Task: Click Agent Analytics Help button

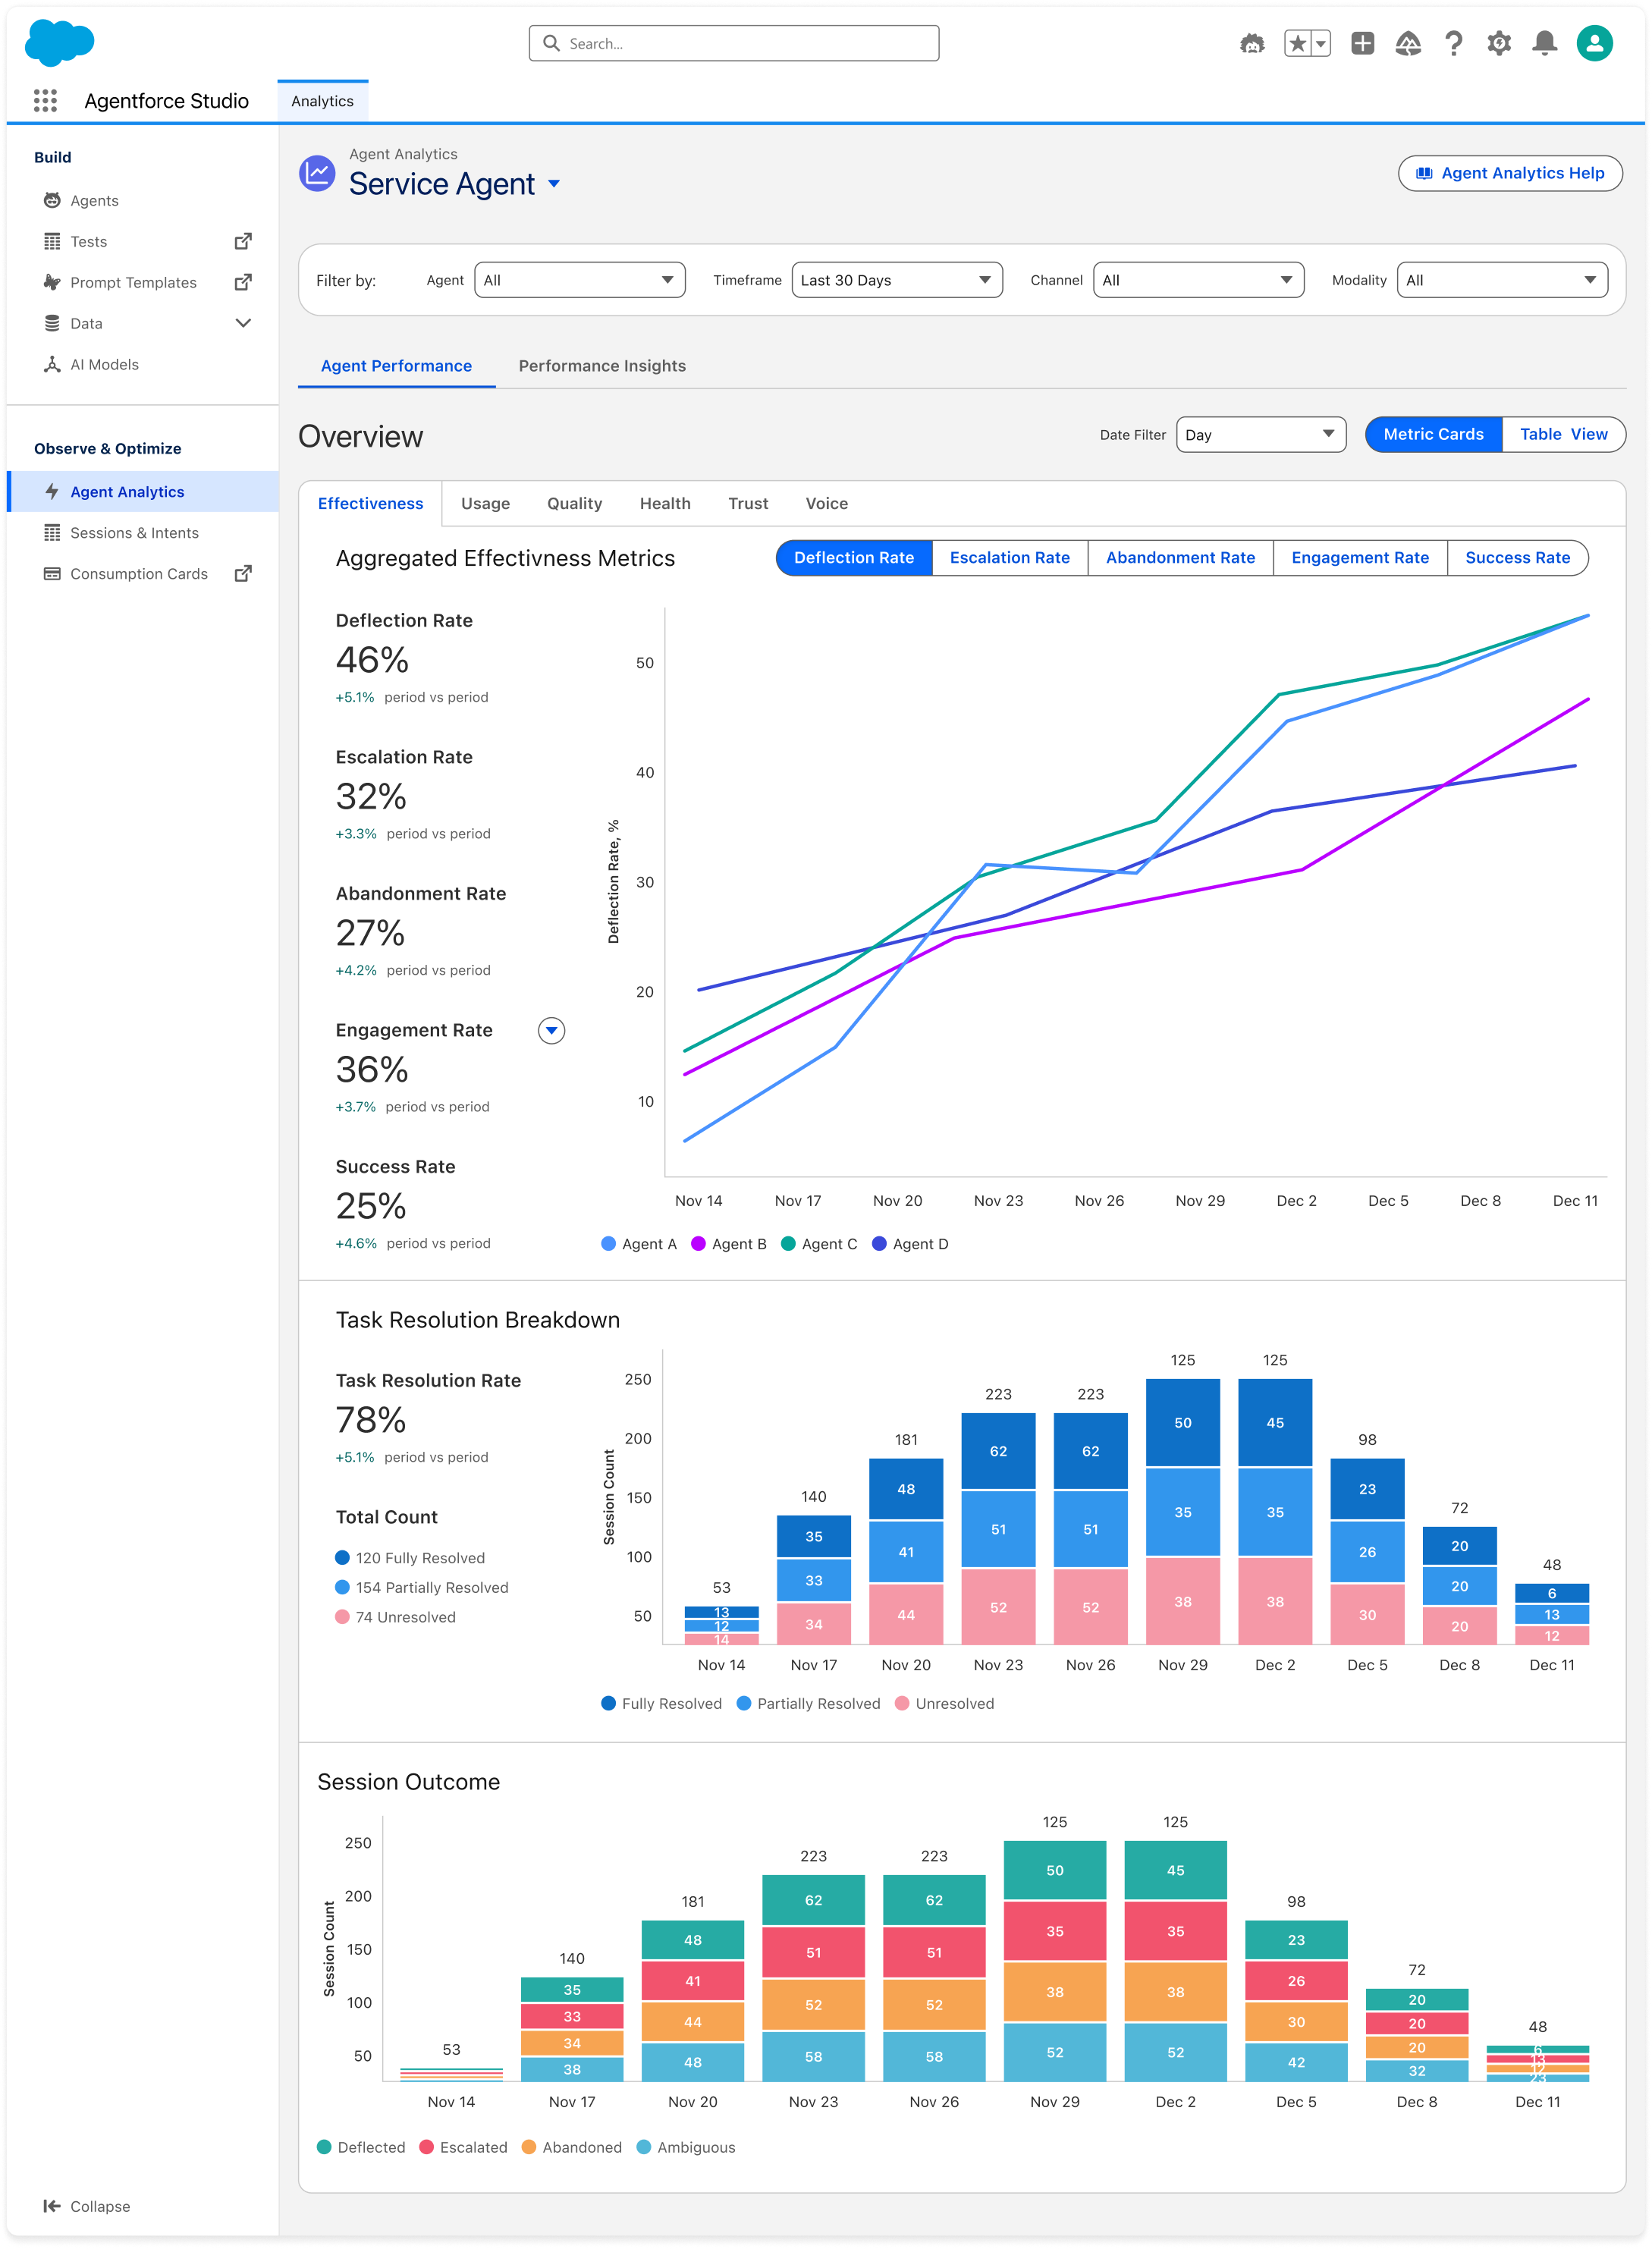Action: point(1509,173)
